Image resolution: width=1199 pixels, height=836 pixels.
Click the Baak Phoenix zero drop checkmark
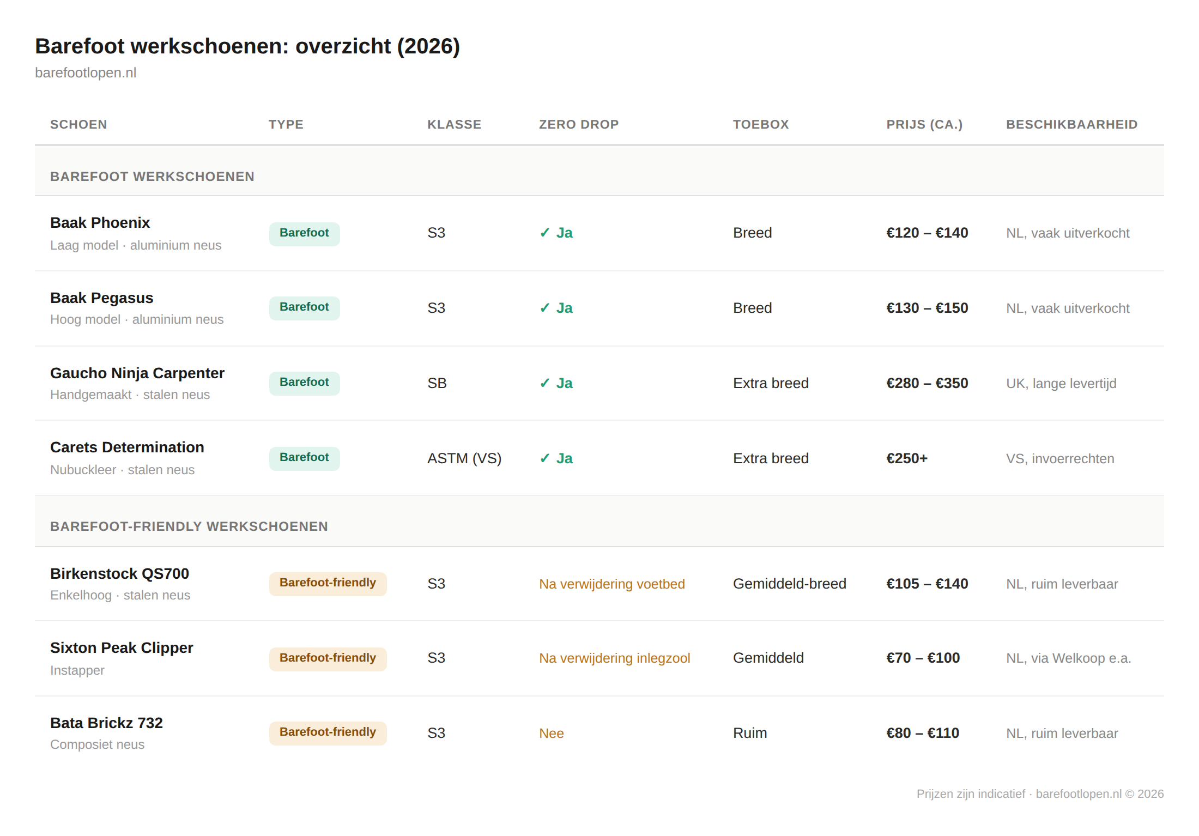pyautogui.click(x=544, y=233)
